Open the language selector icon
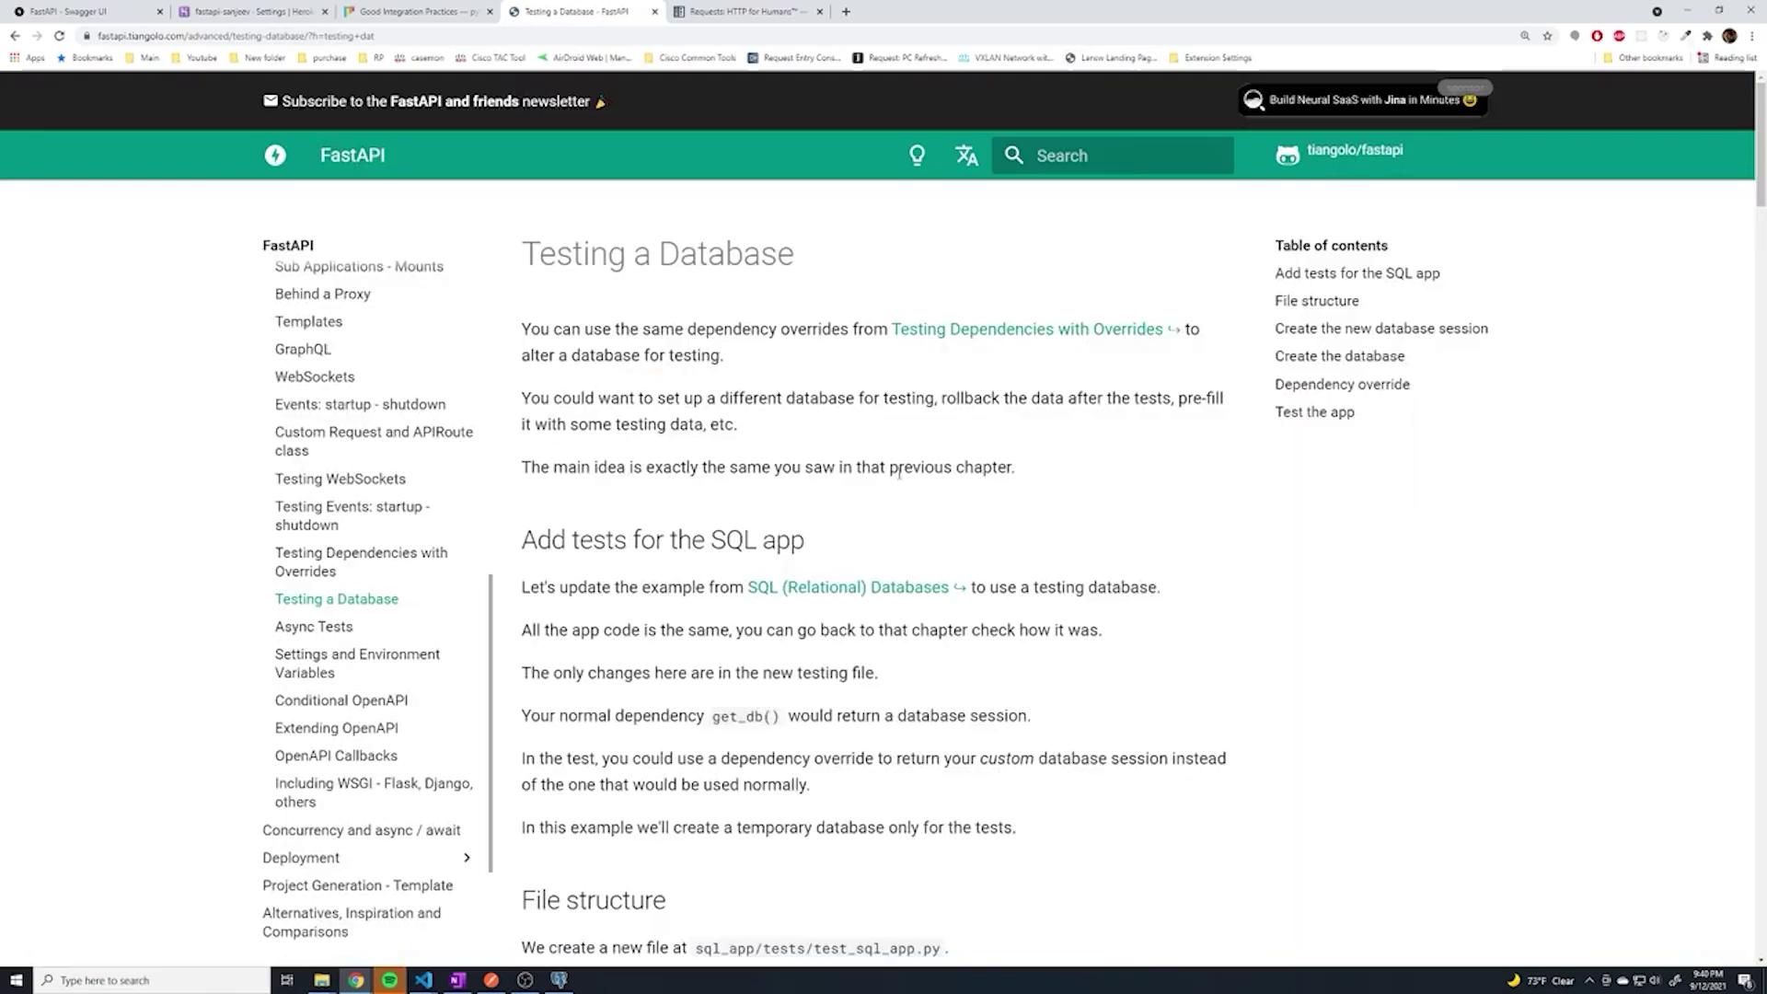This screenshot has height=994, width=1767. (966, 156)
